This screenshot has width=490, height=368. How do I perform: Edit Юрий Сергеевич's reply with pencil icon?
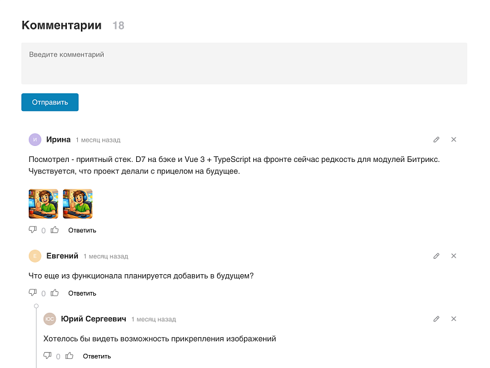tap(437, 319)
